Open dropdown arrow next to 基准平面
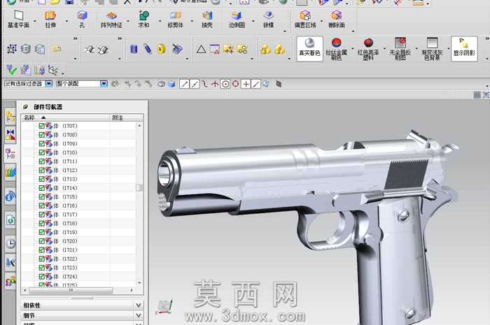Image resolution: width=490 pixels, height=325 pixels. [x=35, y=21]
